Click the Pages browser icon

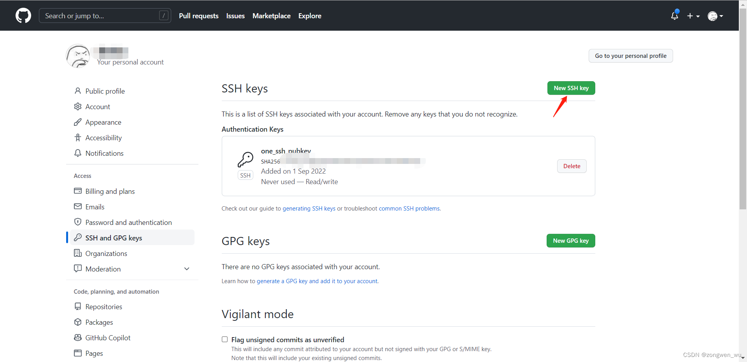(78, 353)
